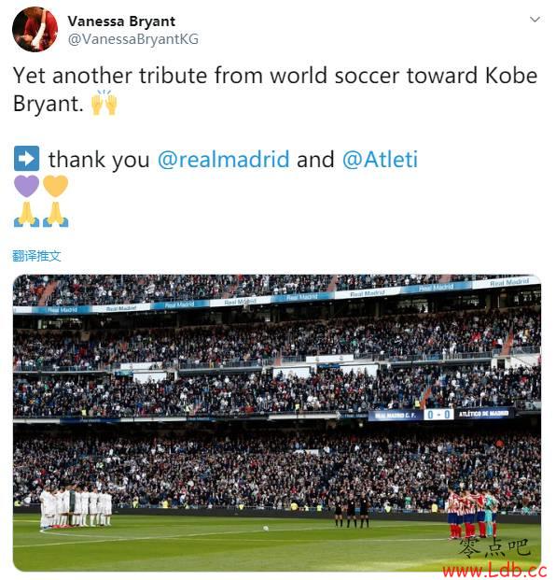Click the 零点吧 watermark text
The width and height of the screenshot is (556, 580).
point(494,548)
